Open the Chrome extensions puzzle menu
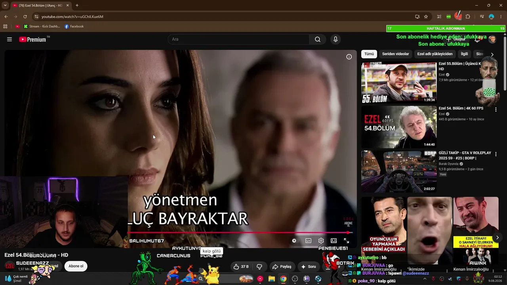507x285 pixels. click(468, 17)
